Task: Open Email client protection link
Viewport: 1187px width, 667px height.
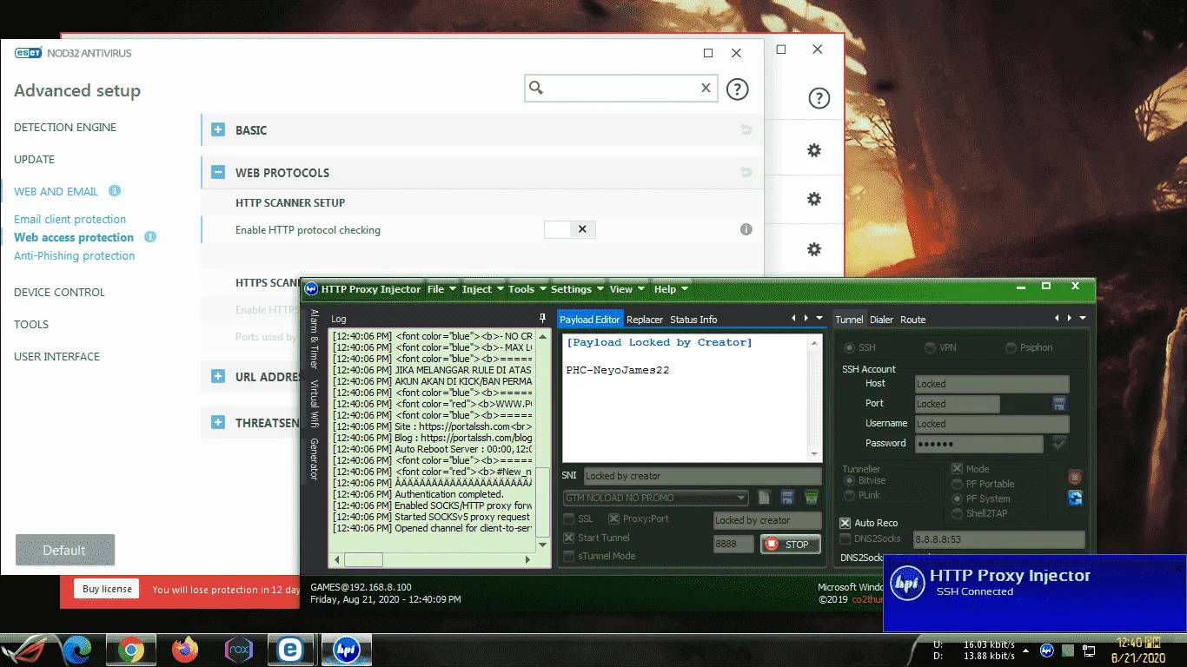Action: (70, 220)
